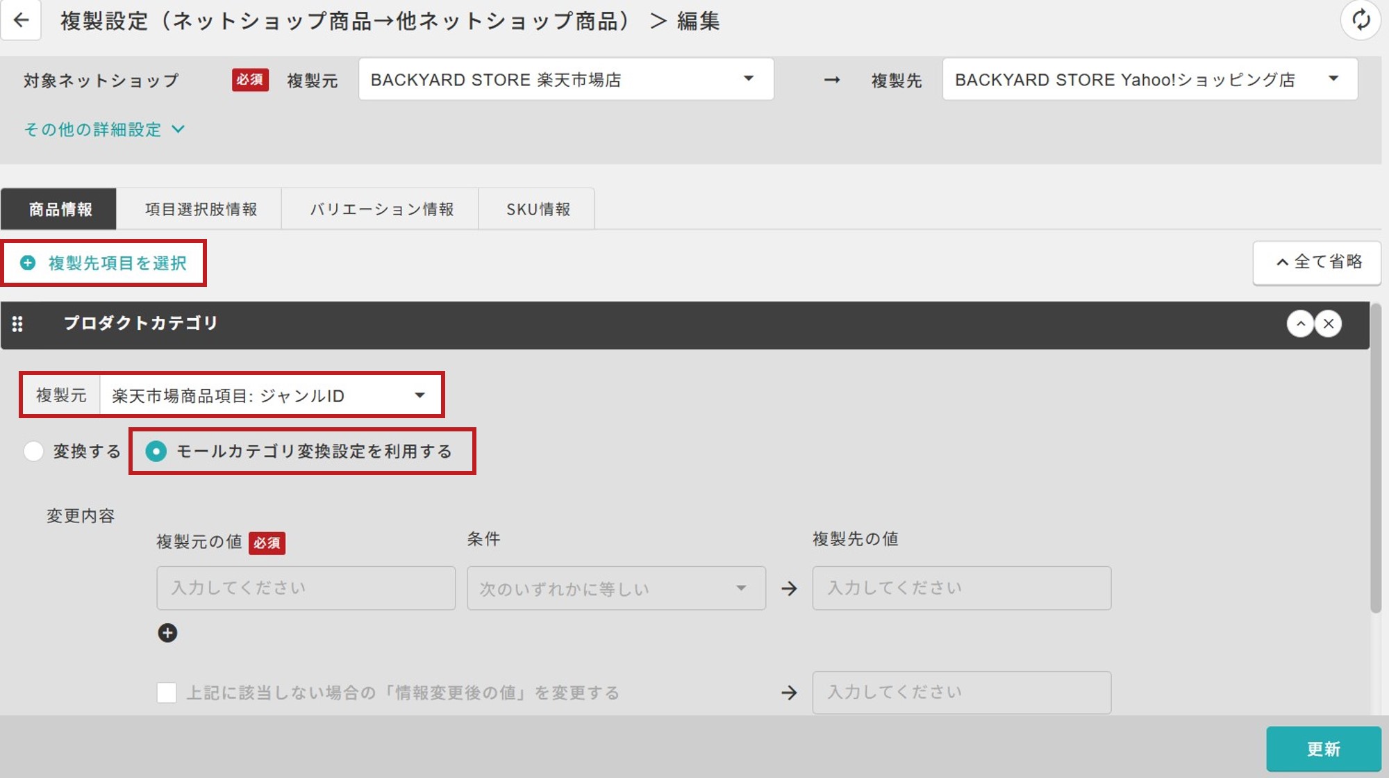Screen dimensions: 1389x778
Task: Select モールカテゴリ変換設定を利用する radio option
Action: pos(156,452)
